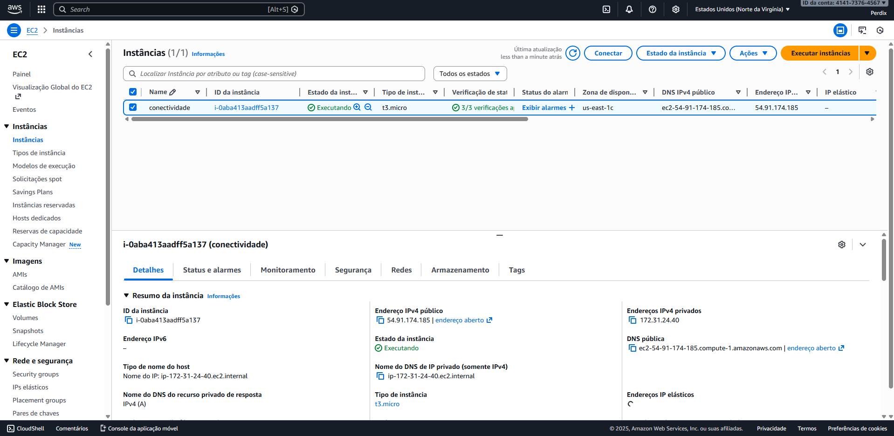This screenshot has height=436, width=894.
Task: Open the Estado da instância dropdown
Action: click(681, 53)
